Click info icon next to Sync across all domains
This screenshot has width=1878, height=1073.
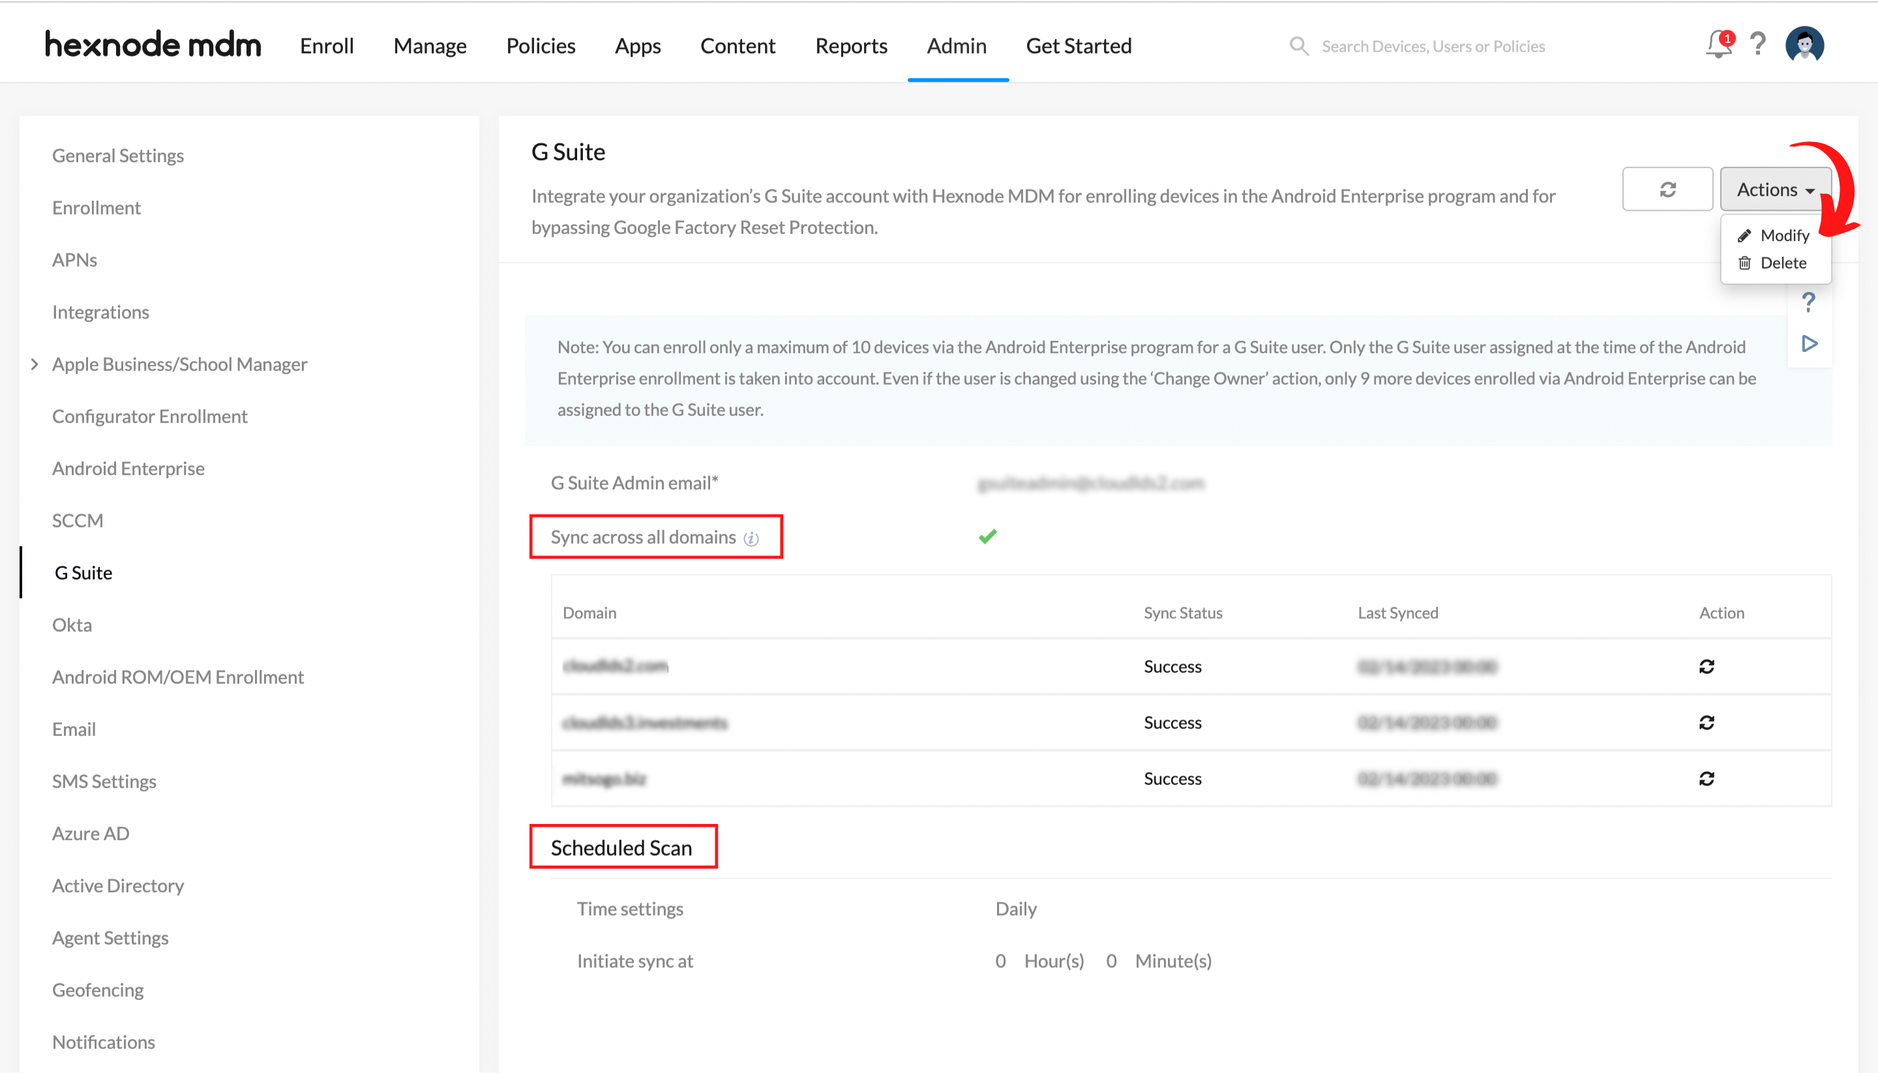pyautogui.click(x=751, y=538)
